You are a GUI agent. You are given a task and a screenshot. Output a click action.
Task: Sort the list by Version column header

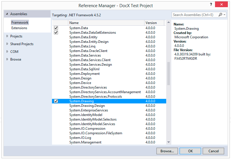[x=154, y=23]
